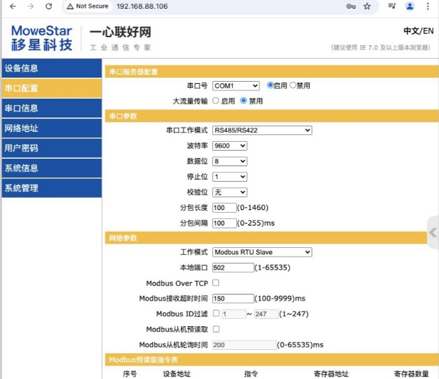Click the browser forward arrow
Screen dimensions: 439x379
pyautogui.click(x=31, y=6)
